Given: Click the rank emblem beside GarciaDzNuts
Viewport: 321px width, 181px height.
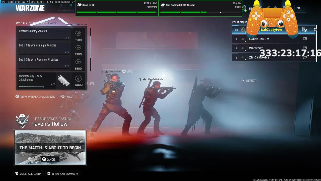Looking at the screenshot, I should (243, 39).
